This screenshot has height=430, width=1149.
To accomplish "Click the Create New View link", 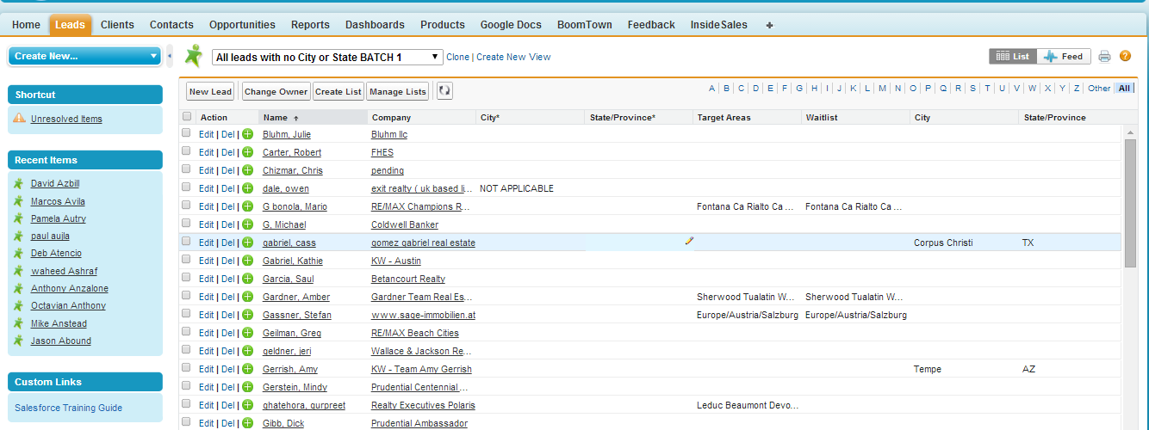I will coord(513,57).
